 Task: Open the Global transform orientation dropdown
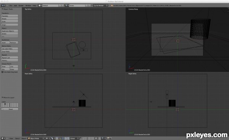coord(74,138)
